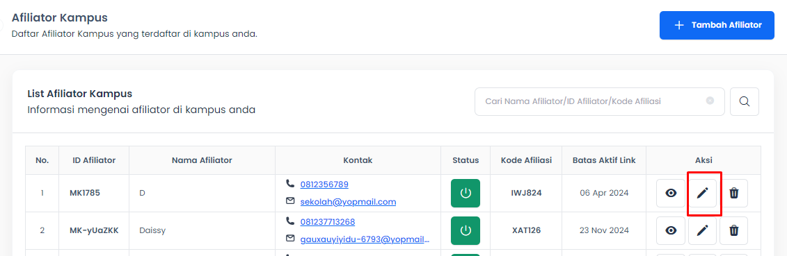This screenshot has height=256, width=787.
Task: Click the phone icon beside 0812356789
Action: click(x=290, y=183)
